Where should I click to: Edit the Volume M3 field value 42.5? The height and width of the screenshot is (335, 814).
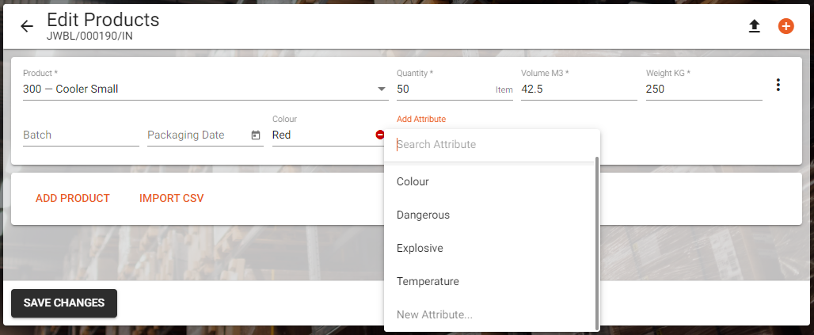pos(580,89)
